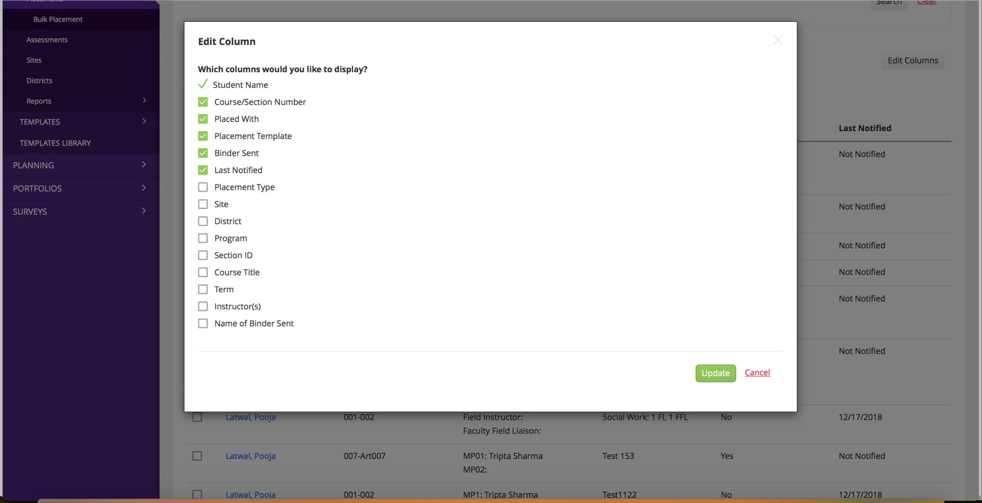Click the green Update button
982x503 pixels.
[715, 373]
